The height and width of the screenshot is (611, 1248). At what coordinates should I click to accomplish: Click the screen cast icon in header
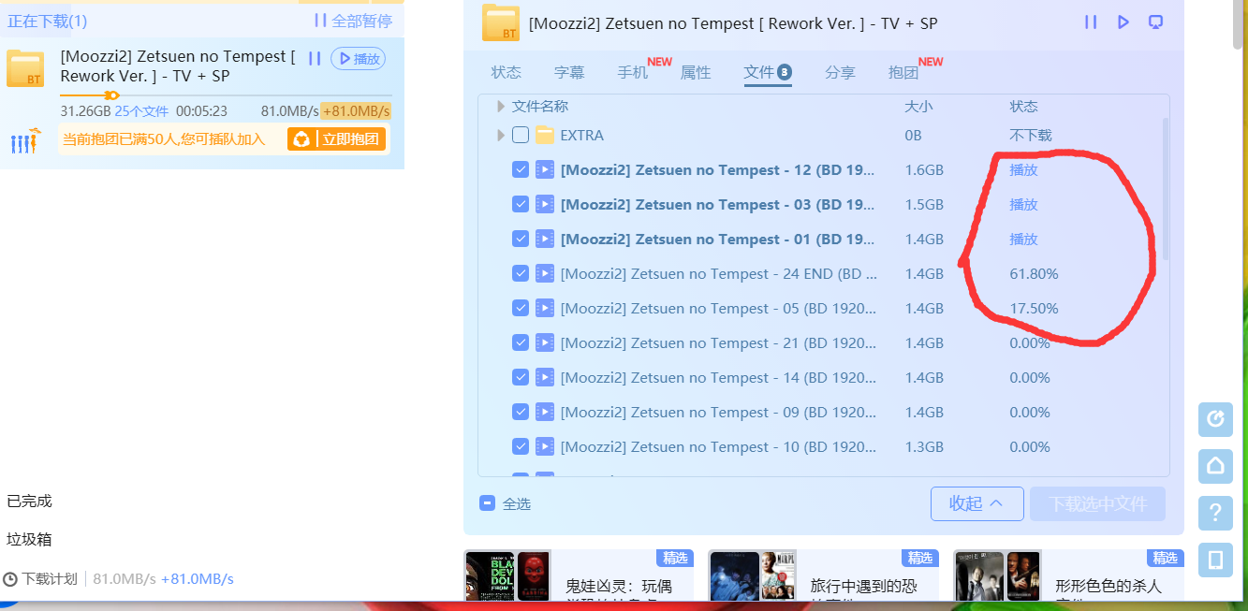(x=1156, y=22)
